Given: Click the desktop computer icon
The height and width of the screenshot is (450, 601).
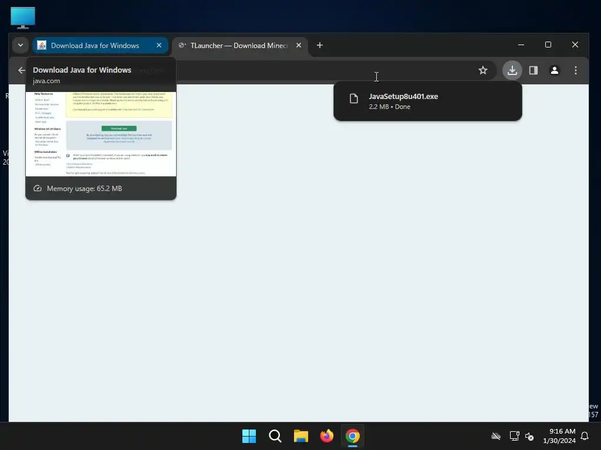Looking at the screenshot, I should pos(23,18).
